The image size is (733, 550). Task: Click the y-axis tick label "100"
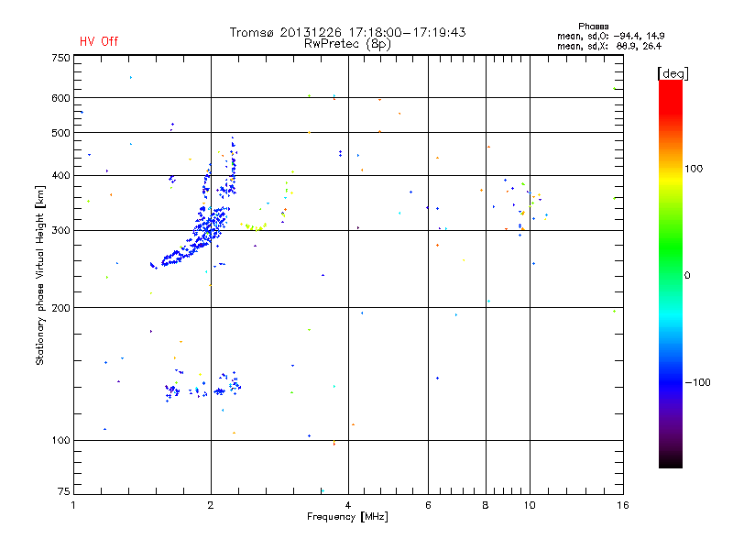(60, 441)
